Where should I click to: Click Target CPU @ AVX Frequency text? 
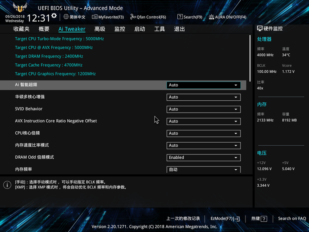coord(54,47)
